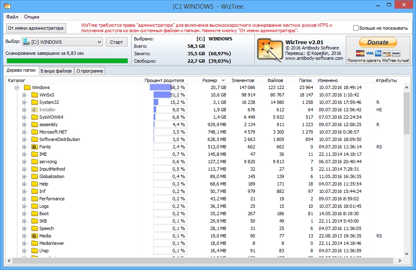Screen dimensions: 416x270
Task: Click the Globalization folder icon
Action: (35, 176)
